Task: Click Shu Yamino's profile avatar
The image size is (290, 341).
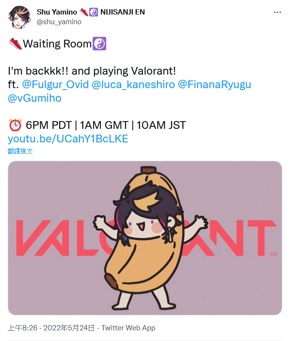Action: tap(19, 17)
